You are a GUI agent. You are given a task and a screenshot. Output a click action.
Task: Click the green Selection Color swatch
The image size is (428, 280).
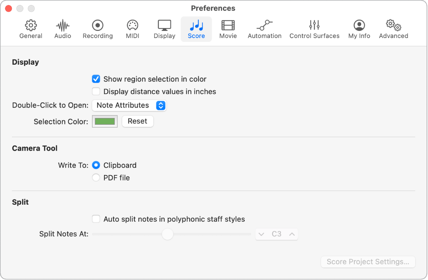point(105,122)
